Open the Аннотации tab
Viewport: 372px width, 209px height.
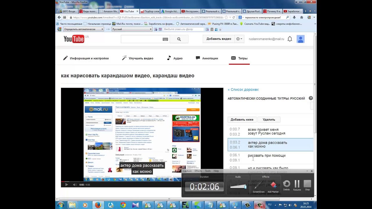click(207, 58)
